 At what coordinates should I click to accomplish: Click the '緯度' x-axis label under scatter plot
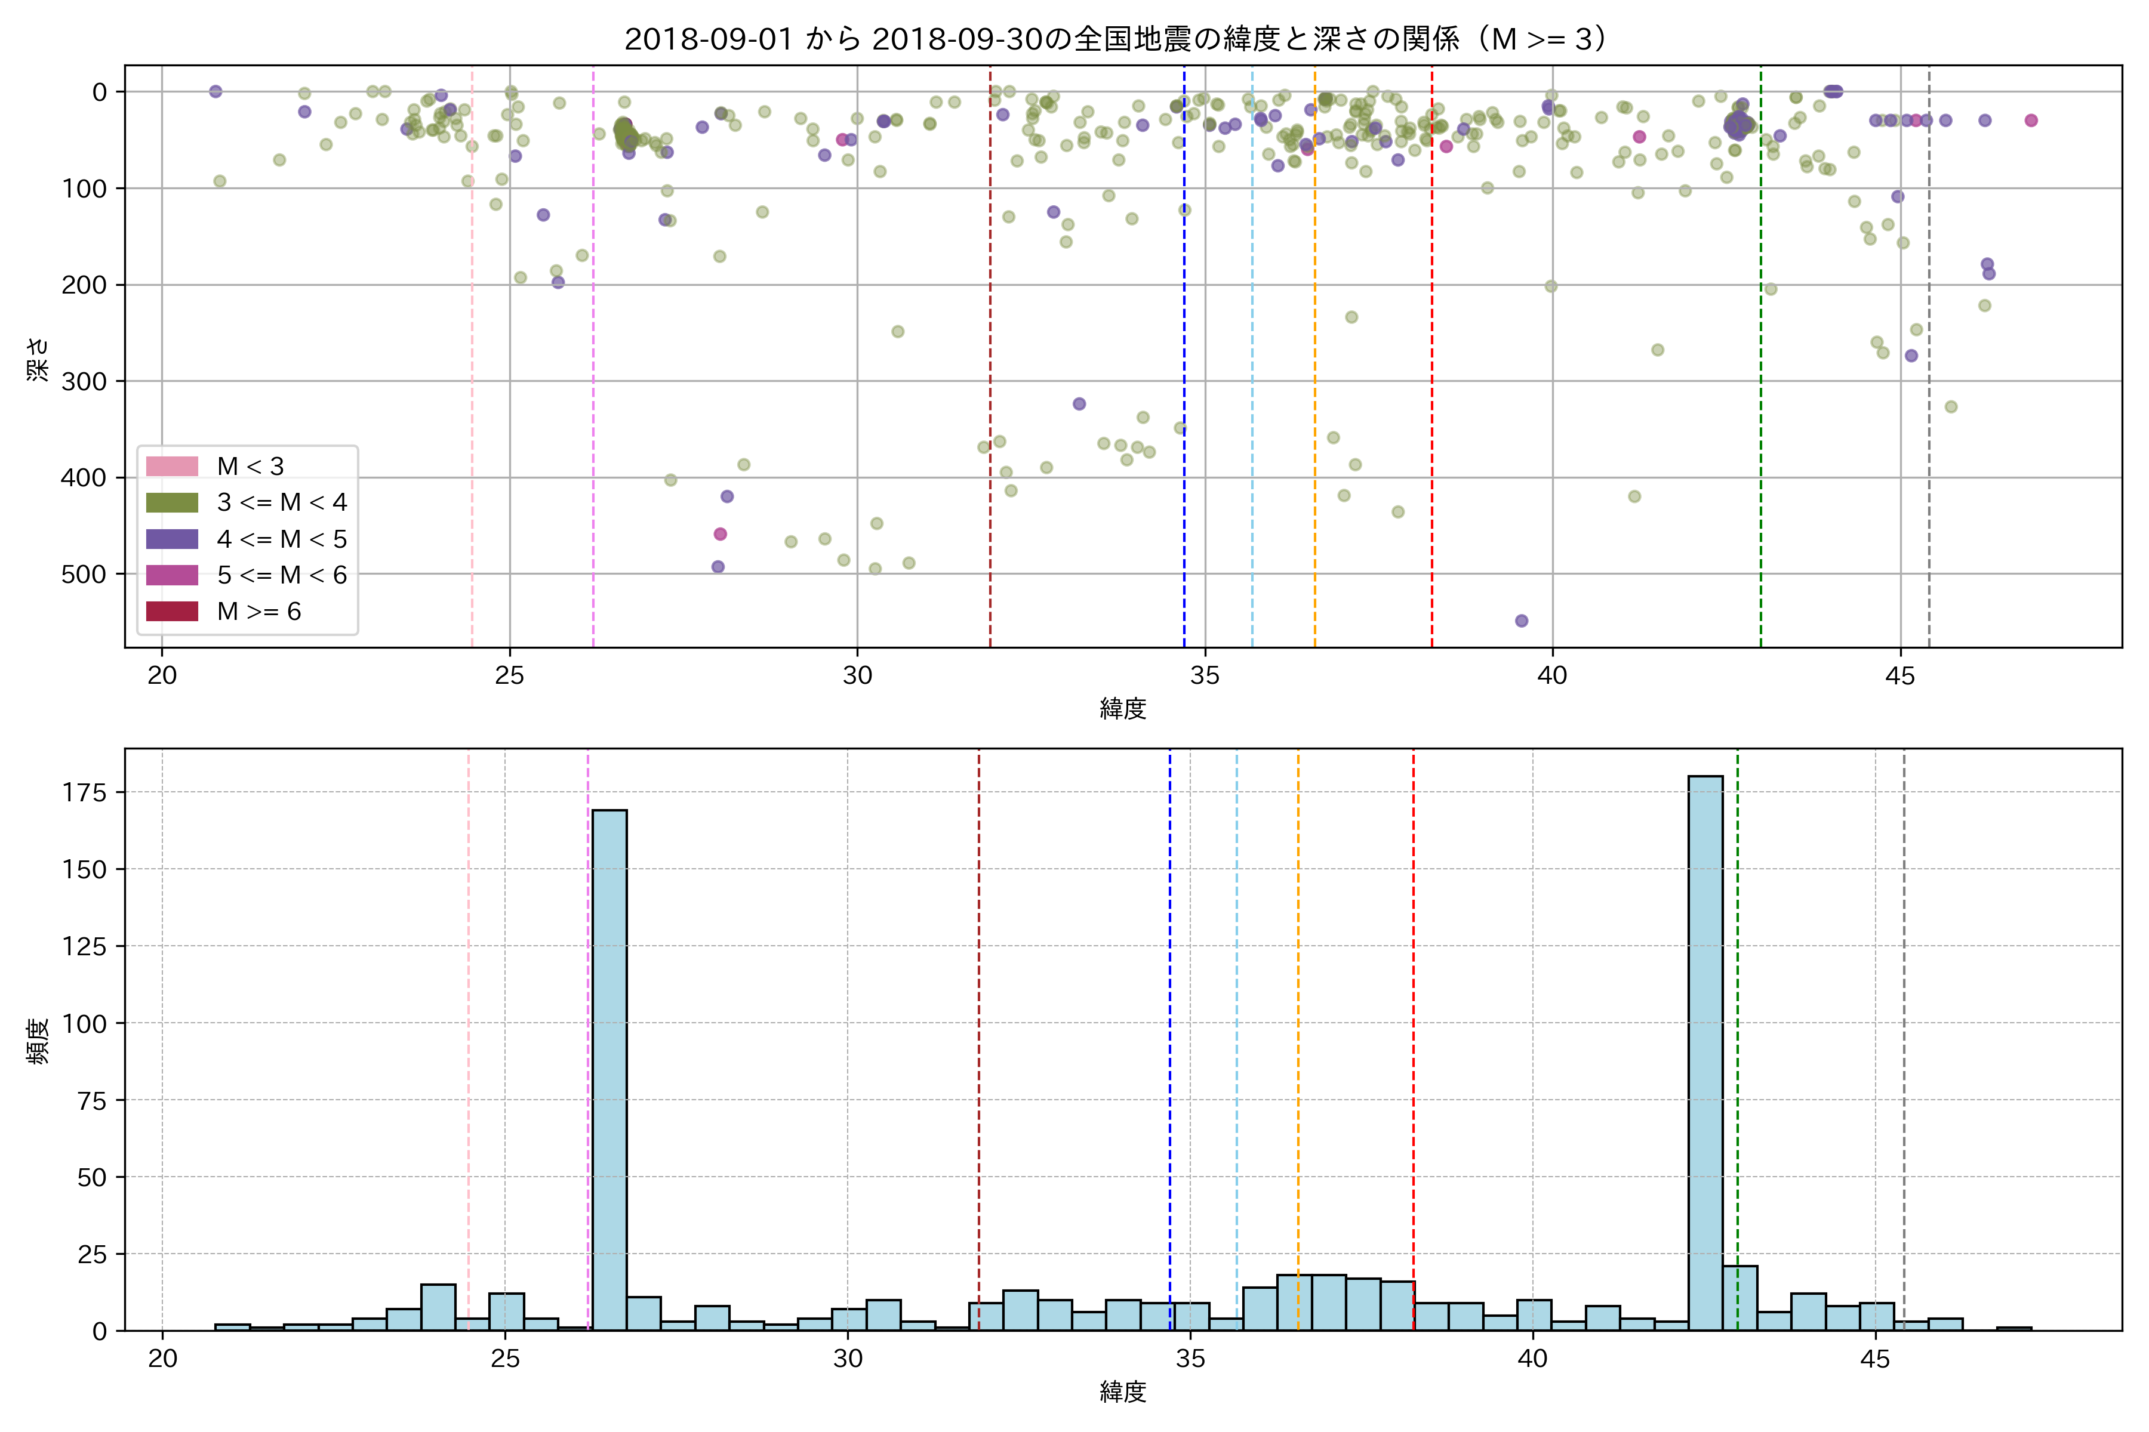pos(1123,708)
